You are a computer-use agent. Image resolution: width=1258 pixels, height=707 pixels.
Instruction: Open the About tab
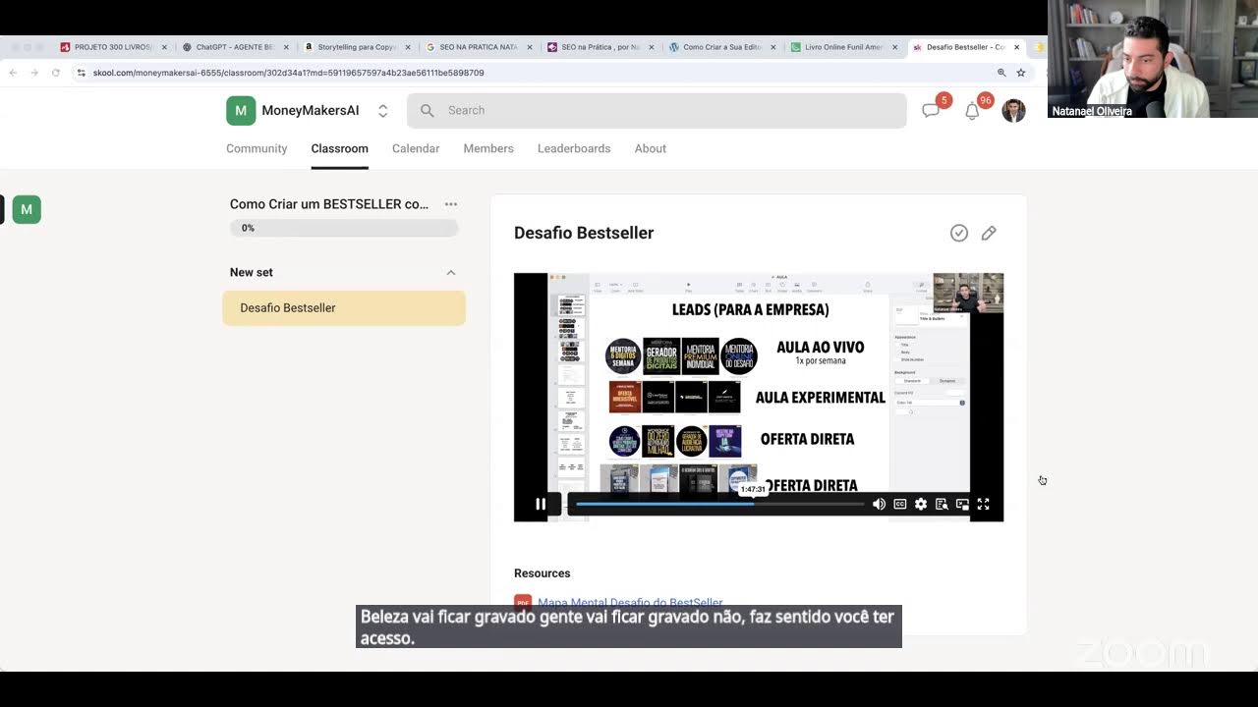(x=650, y=148)
